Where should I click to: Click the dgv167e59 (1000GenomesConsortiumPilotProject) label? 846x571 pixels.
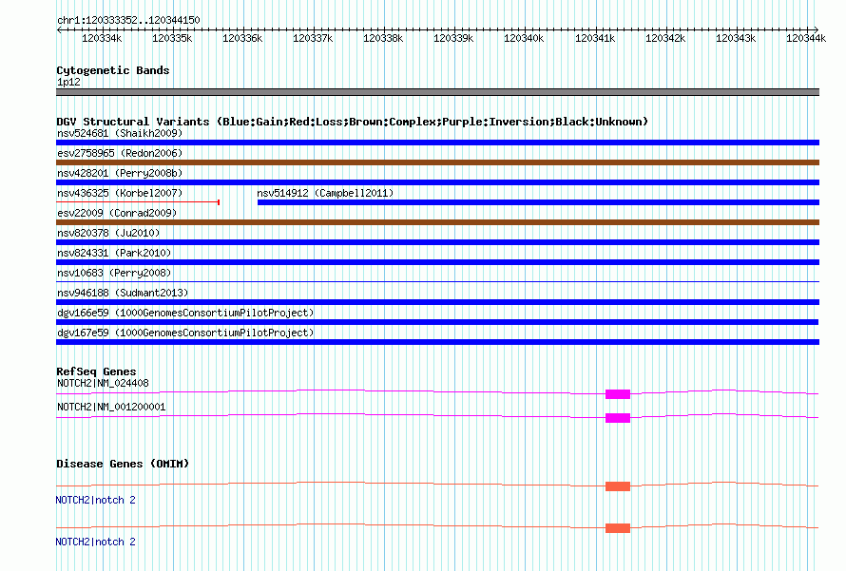(x=185, y=333)
